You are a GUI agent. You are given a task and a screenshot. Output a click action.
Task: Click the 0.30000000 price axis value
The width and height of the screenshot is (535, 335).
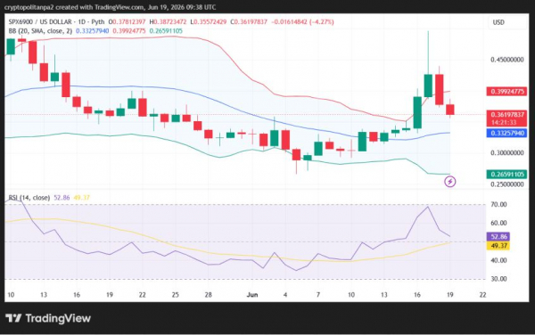[x=507, y=153]
